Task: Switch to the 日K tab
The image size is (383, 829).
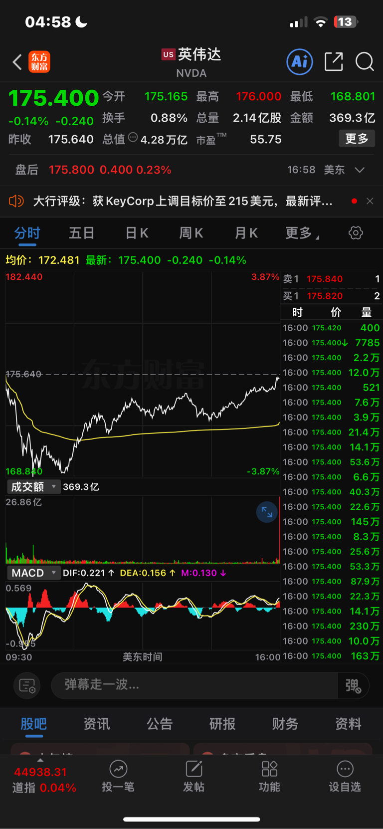Action: (x=137, y=233)
